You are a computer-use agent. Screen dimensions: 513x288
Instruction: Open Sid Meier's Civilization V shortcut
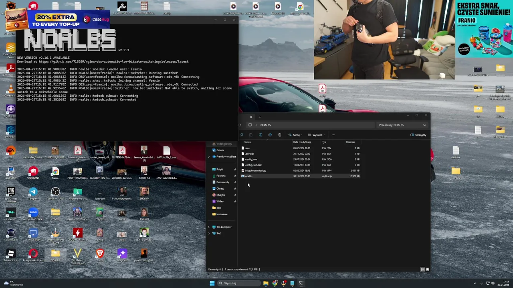77,256
